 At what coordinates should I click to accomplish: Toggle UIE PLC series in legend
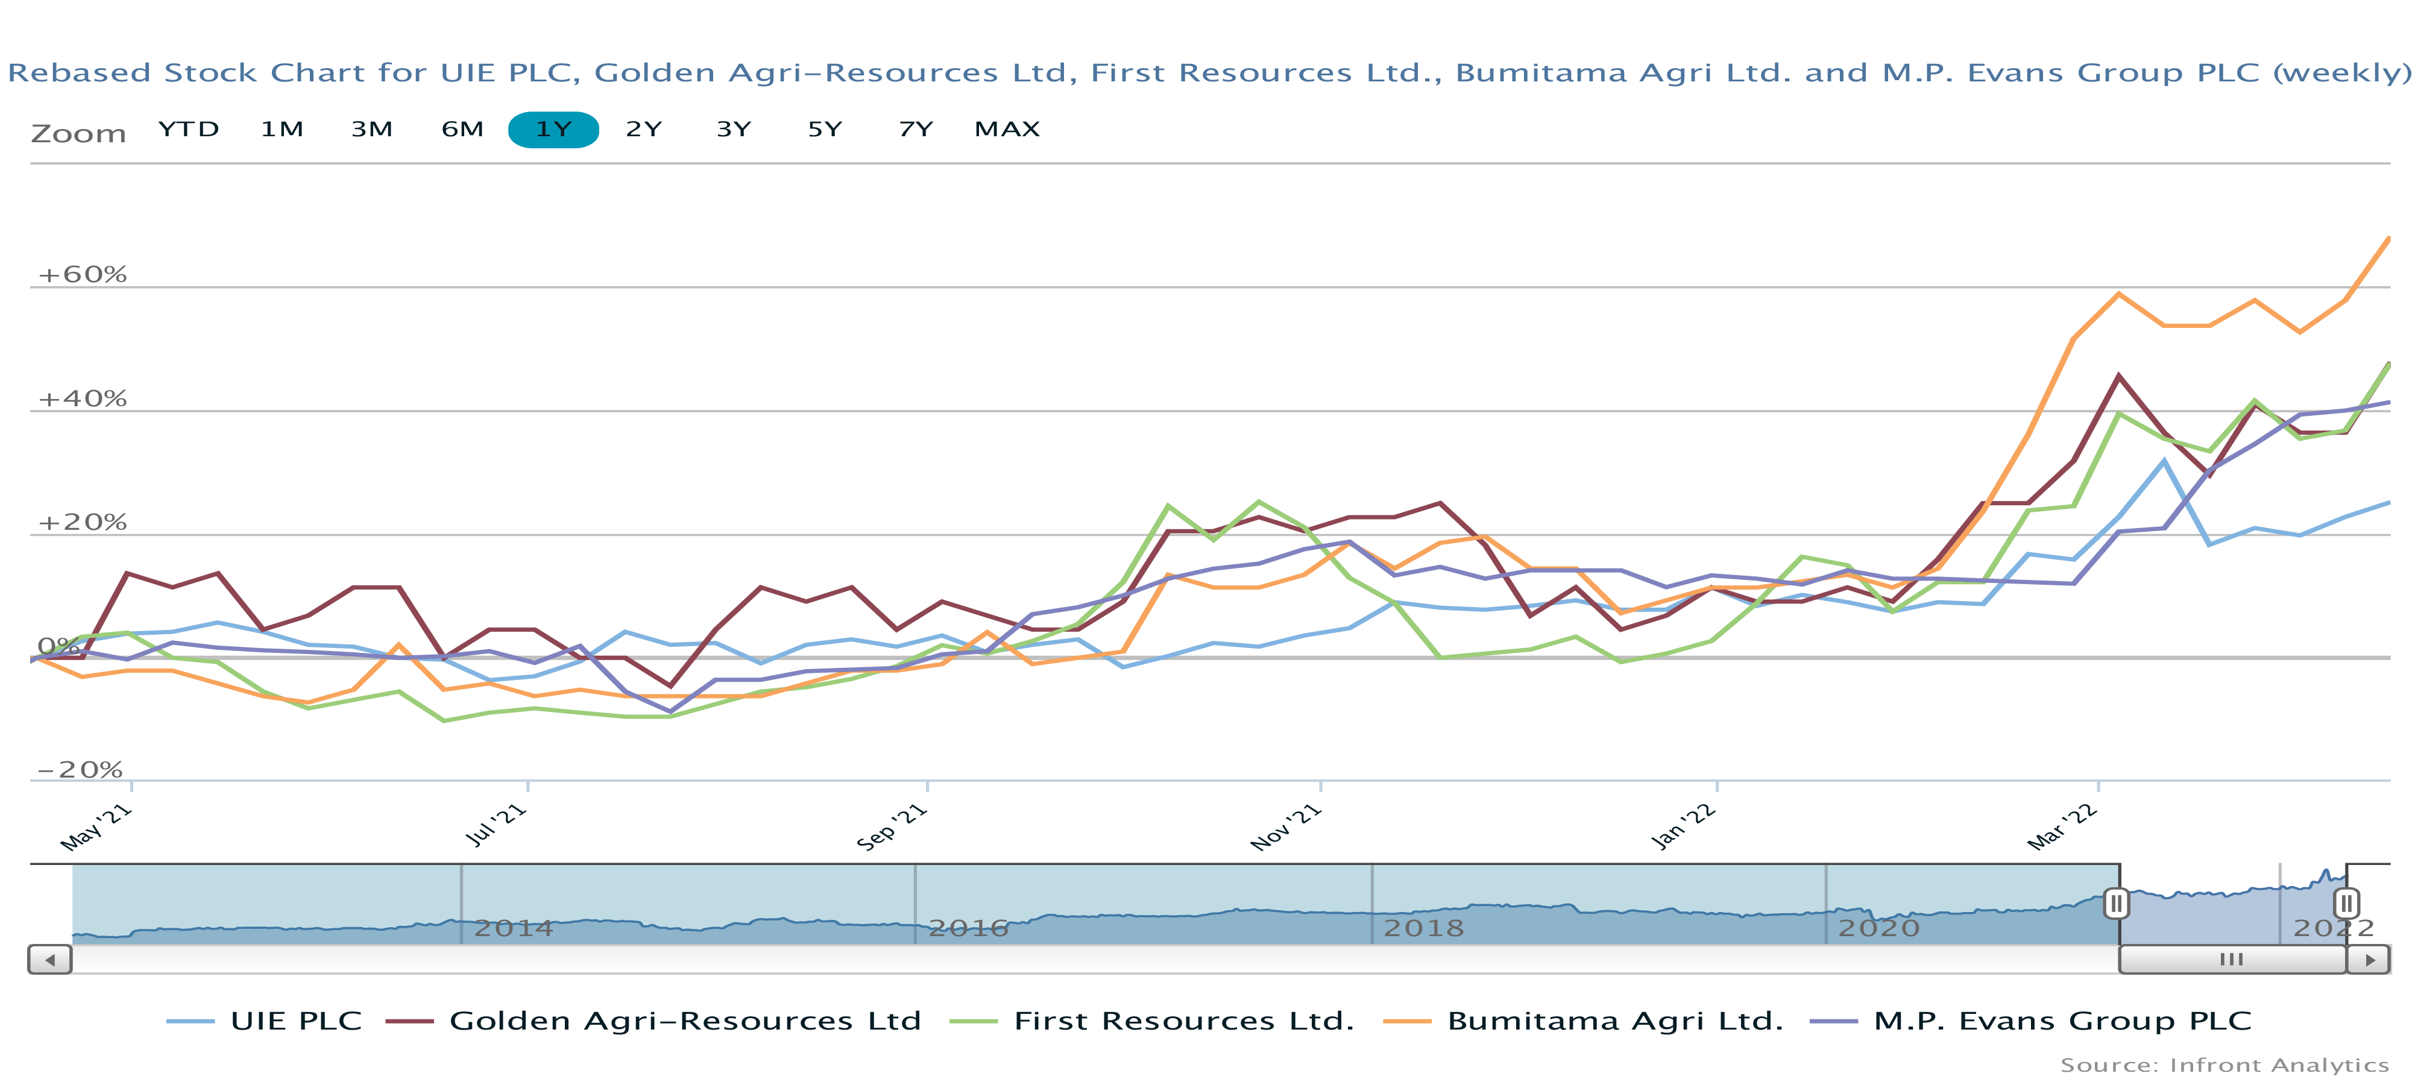tap(295, 1021)
